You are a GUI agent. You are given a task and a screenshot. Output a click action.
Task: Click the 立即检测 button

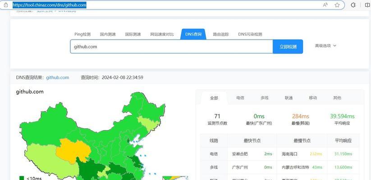(x=288, y=46)
